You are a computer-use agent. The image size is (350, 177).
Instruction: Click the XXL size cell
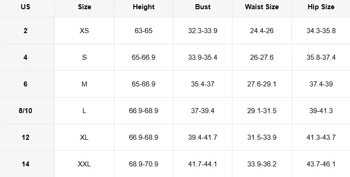pos(84,164)
